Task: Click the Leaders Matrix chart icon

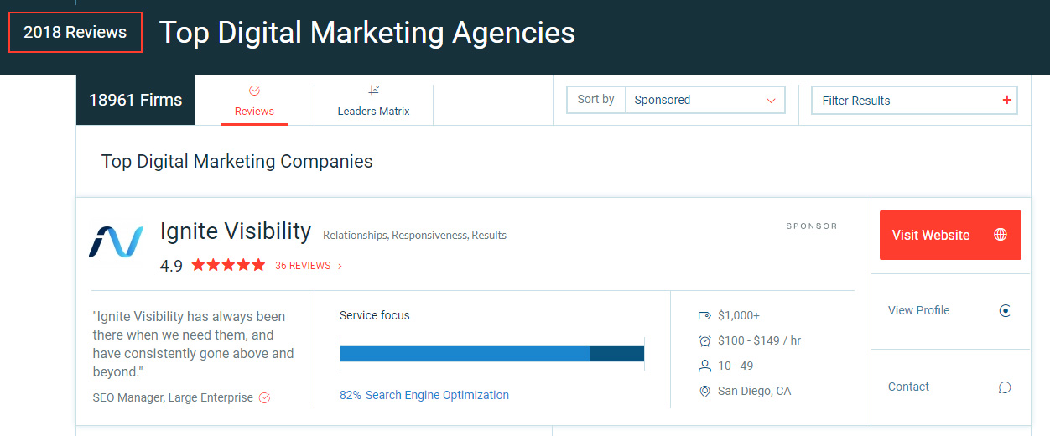Action: pos(374,90)
